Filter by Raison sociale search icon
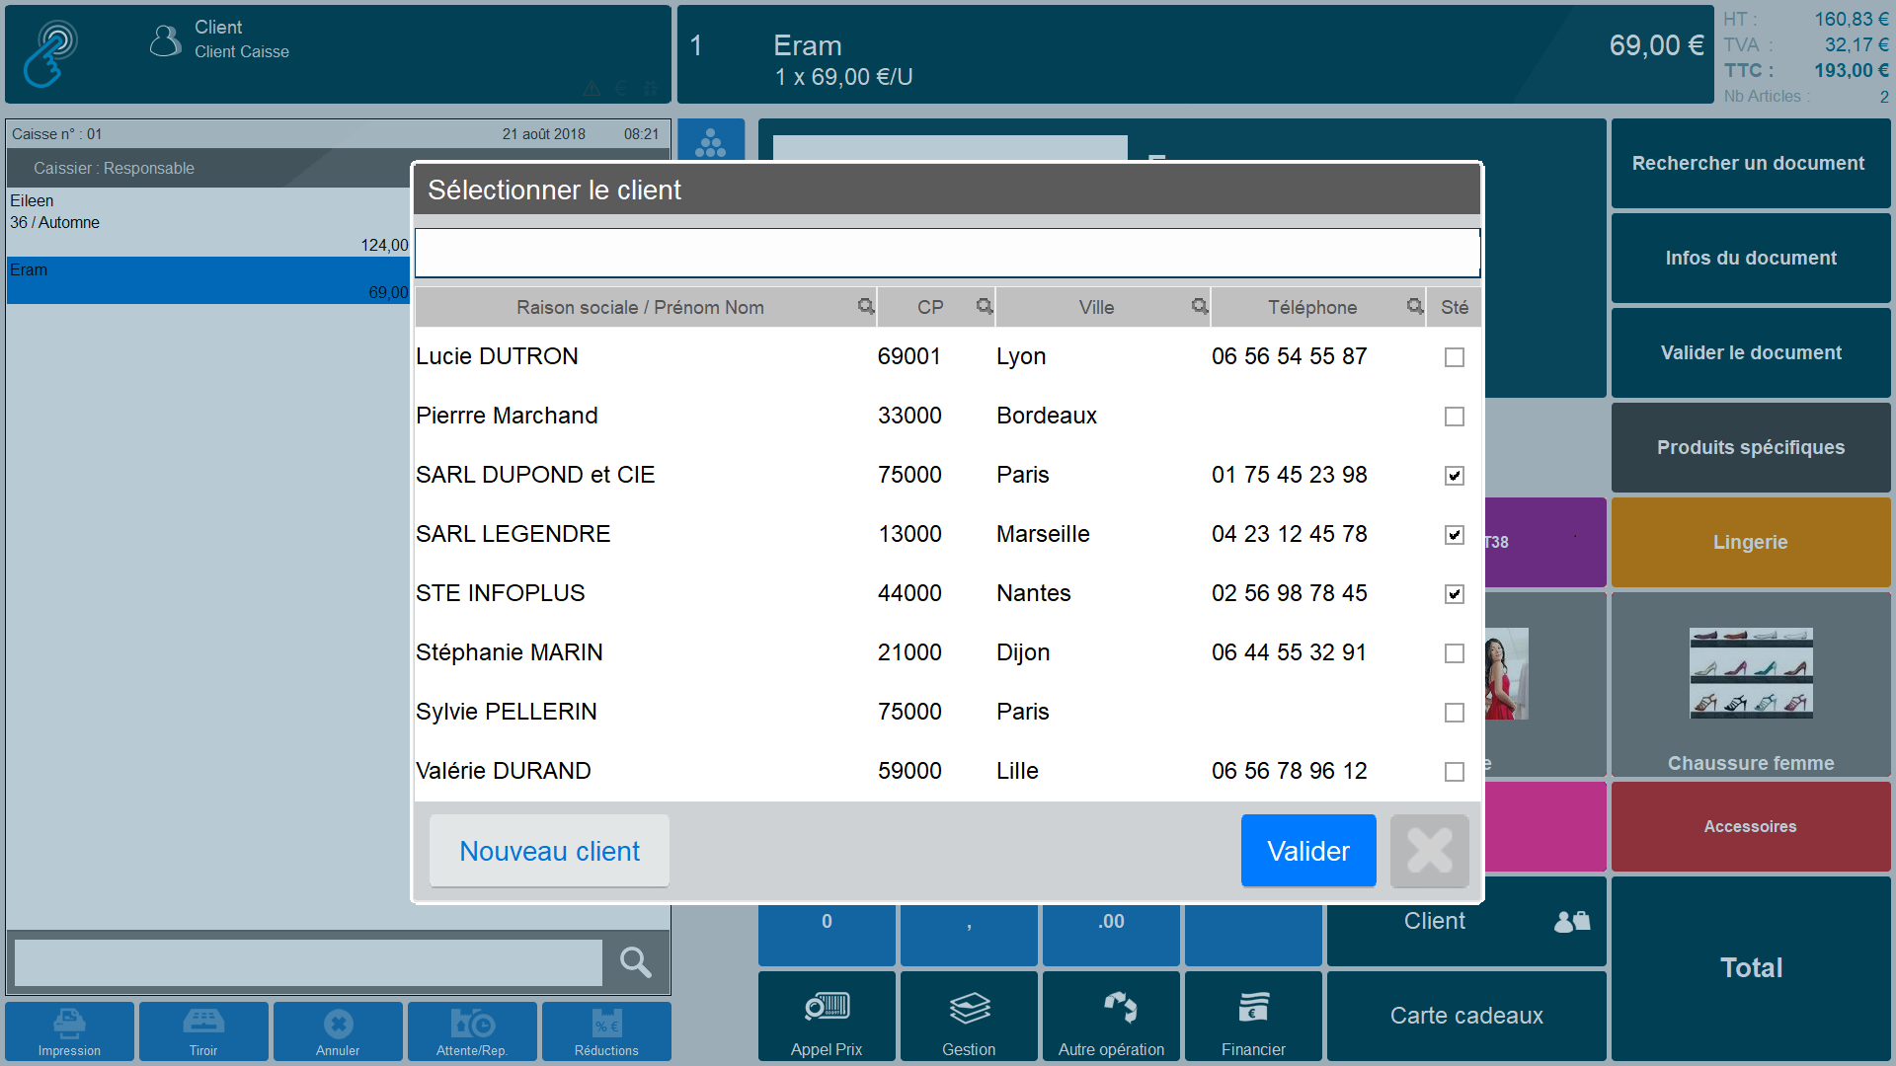Viewport: 1896px width, 1066px height. (866, 307)
